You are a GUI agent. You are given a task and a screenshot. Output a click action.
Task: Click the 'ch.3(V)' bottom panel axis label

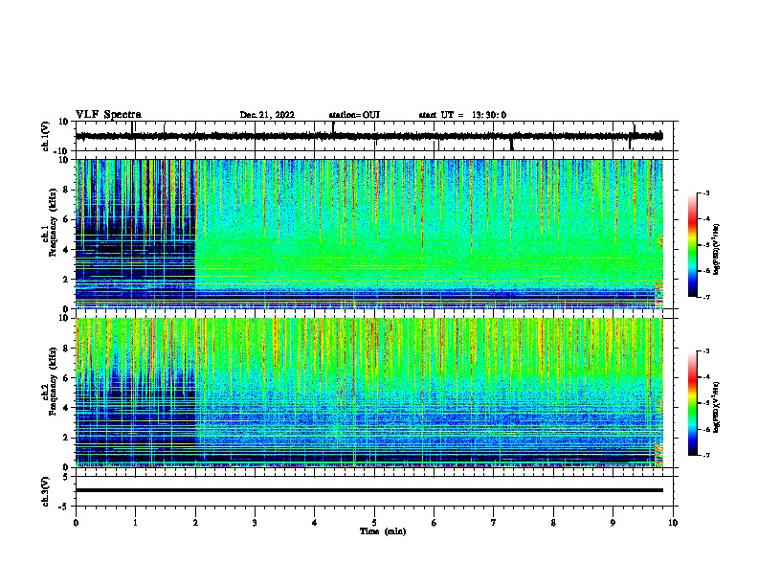45,491
